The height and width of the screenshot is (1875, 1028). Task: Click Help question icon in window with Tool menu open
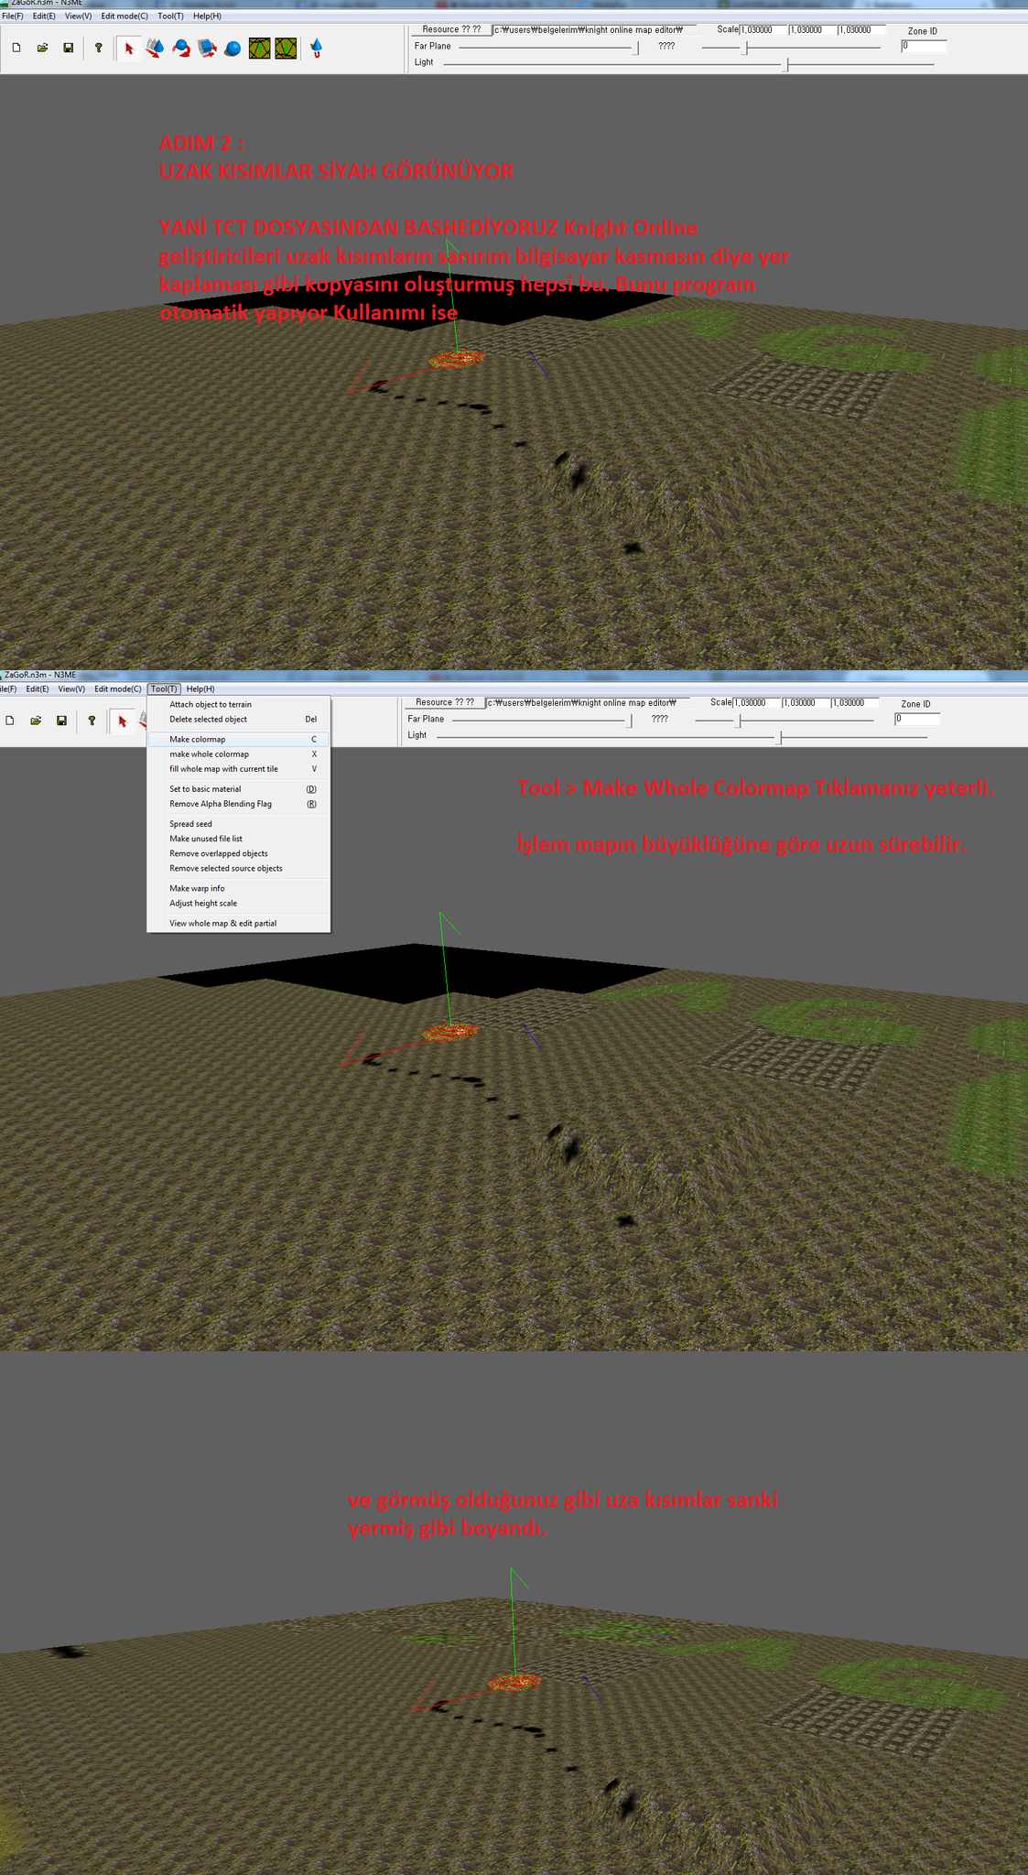92,721
